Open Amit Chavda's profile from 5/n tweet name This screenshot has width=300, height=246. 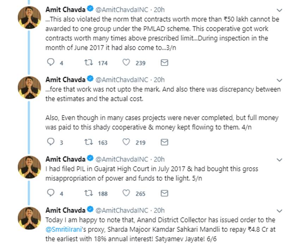66,159
